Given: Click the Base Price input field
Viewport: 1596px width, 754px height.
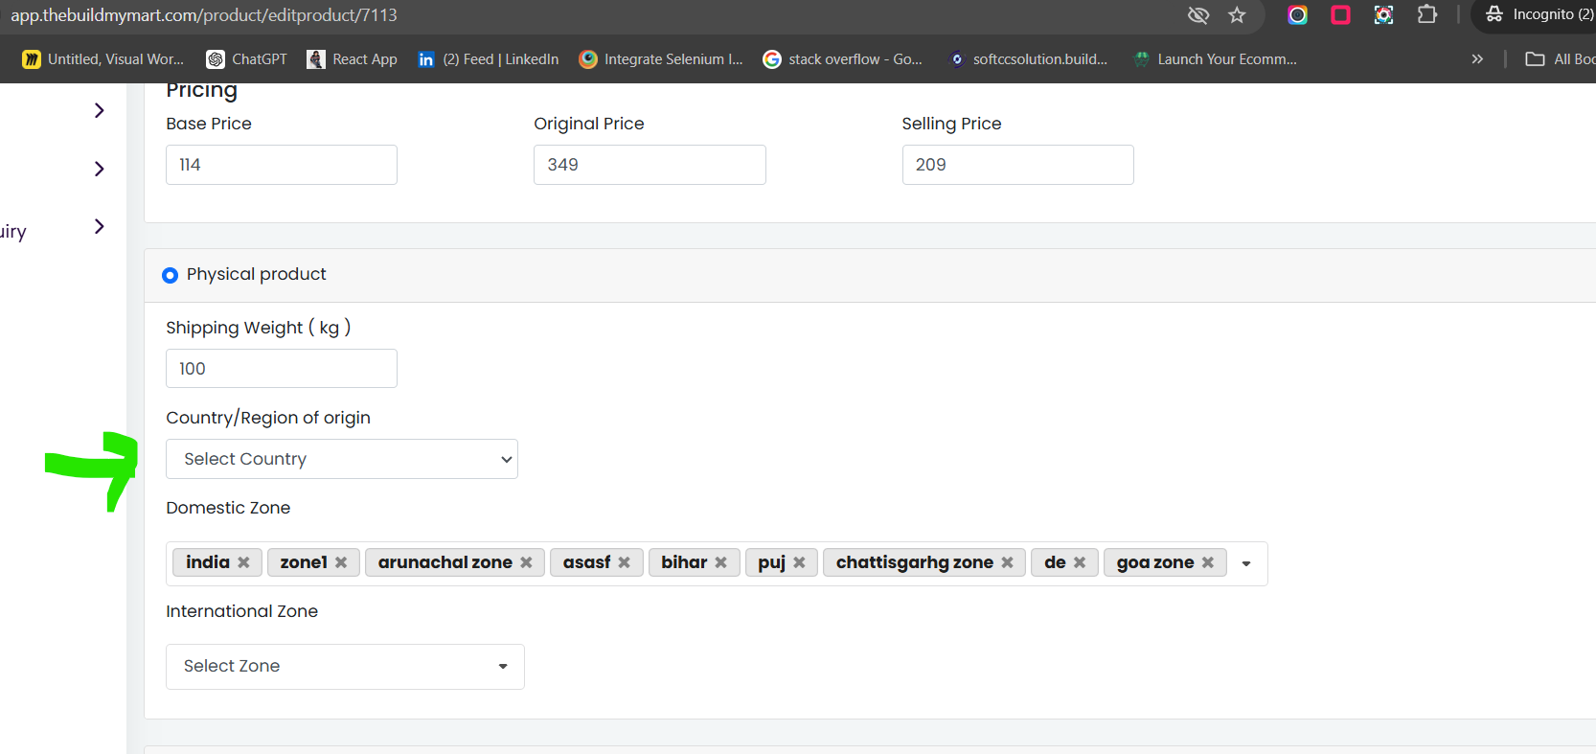Looking at the screenshot, I should coord(282,165).
